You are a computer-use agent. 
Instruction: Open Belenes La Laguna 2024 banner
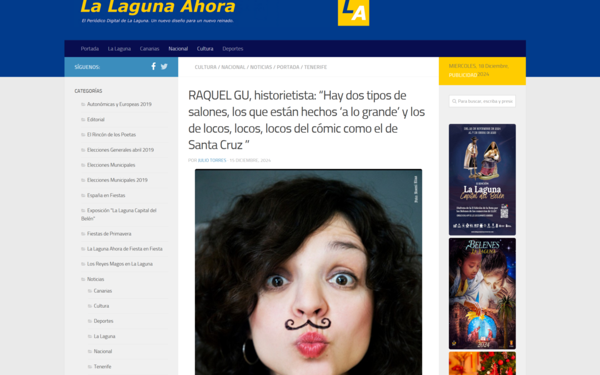482,293
